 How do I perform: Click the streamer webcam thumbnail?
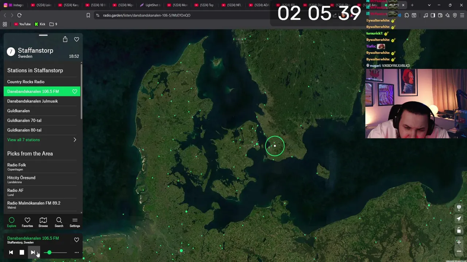tap(416, 103)
